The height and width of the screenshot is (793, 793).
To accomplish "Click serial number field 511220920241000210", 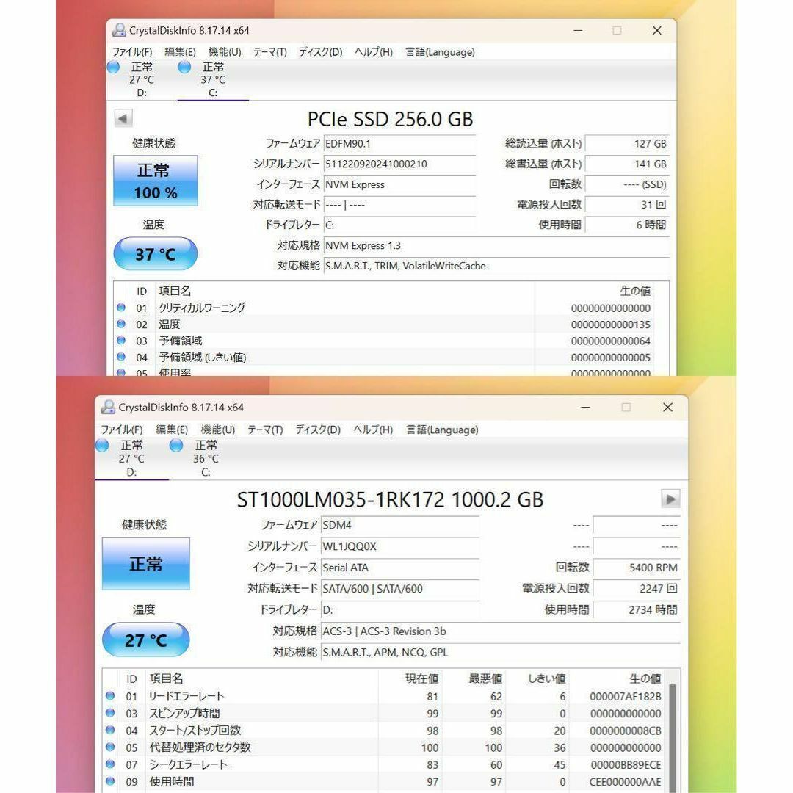I will click(x=399, y=164).
